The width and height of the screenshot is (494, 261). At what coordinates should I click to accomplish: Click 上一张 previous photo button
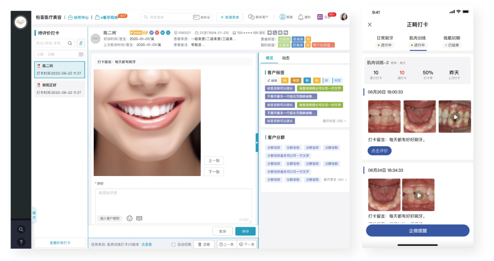[214, 160]
